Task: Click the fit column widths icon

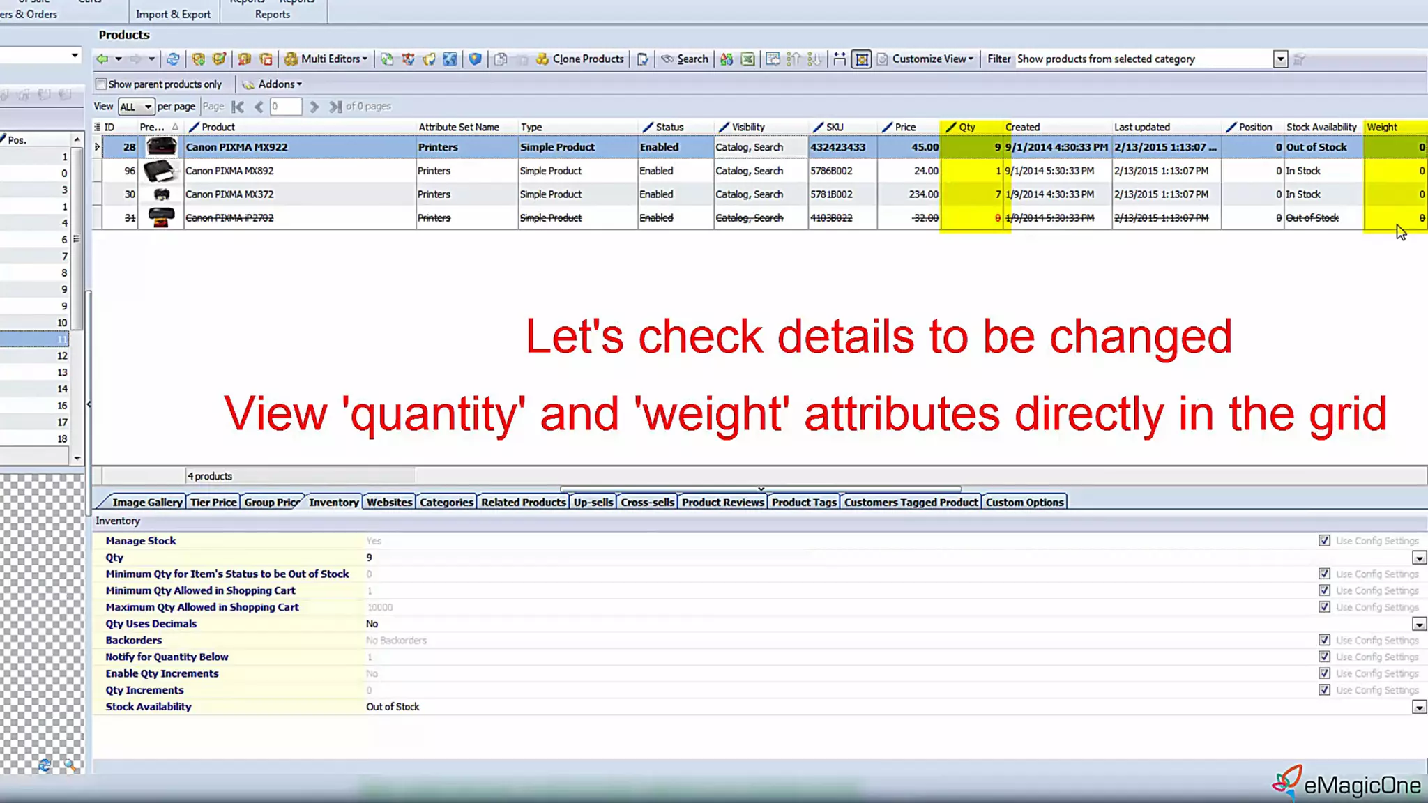Action: [840, 59]
